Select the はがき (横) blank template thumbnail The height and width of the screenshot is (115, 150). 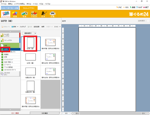[30, 58]
